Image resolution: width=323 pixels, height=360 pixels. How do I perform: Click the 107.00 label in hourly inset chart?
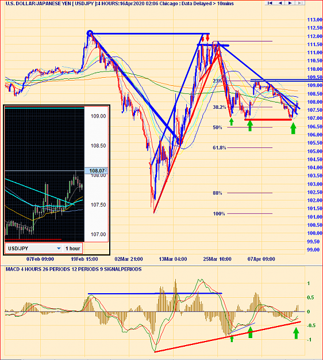click(98, 234)
